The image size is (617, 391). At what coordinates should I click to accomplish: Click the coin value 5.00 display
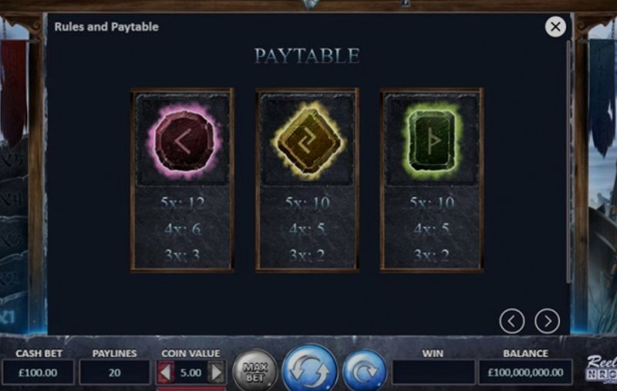[x=190, y=373]
